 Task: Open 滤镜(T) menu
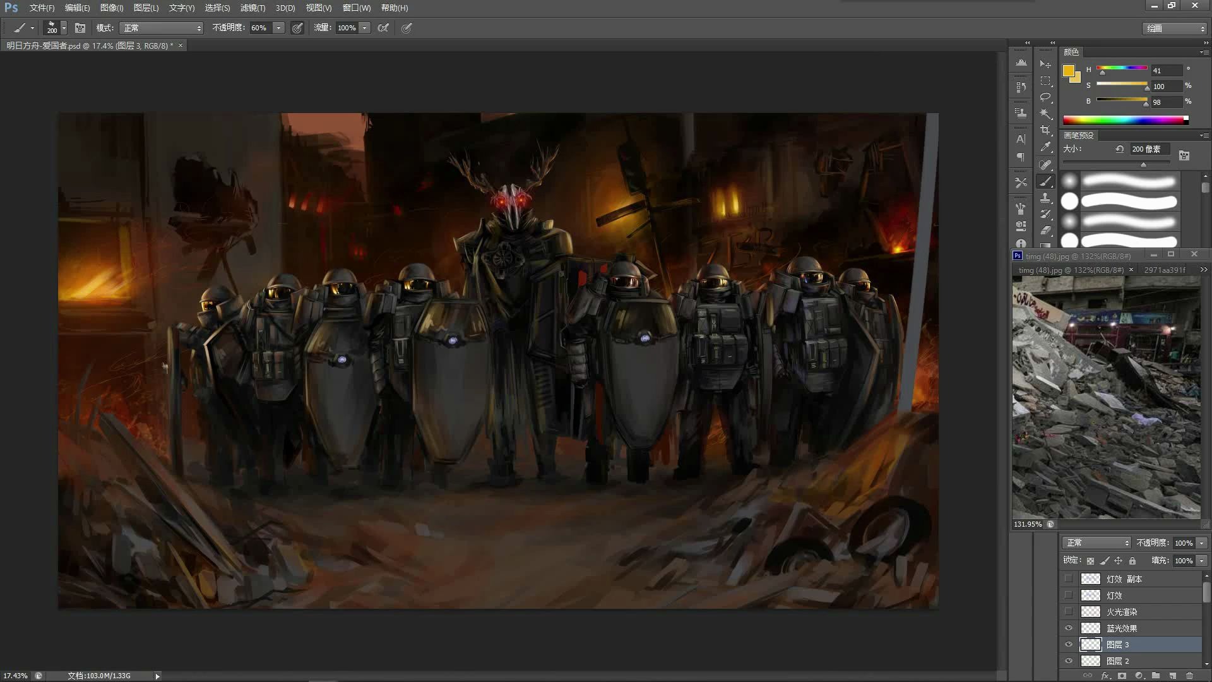coord(252,8)
